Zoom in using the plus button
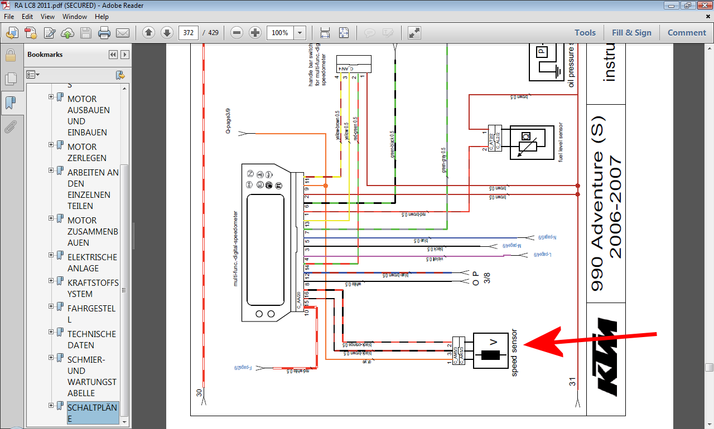Viewport: 714px width, 429px height. pos(255,33)
